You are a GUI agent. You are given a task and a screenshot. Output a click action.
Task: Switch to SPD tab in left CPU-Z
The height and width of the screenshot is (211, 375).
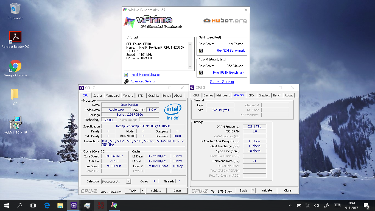(141, 96)
